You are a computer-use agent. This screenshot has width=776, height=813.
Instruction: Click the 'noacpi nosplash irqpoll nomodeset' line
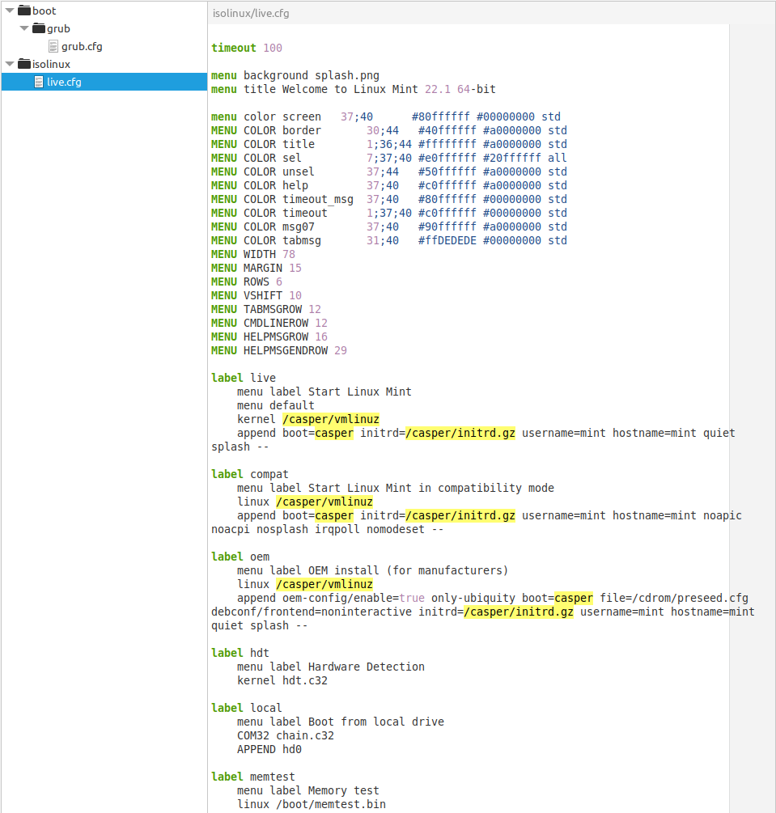pyautogui.click(x=327, y=529)
